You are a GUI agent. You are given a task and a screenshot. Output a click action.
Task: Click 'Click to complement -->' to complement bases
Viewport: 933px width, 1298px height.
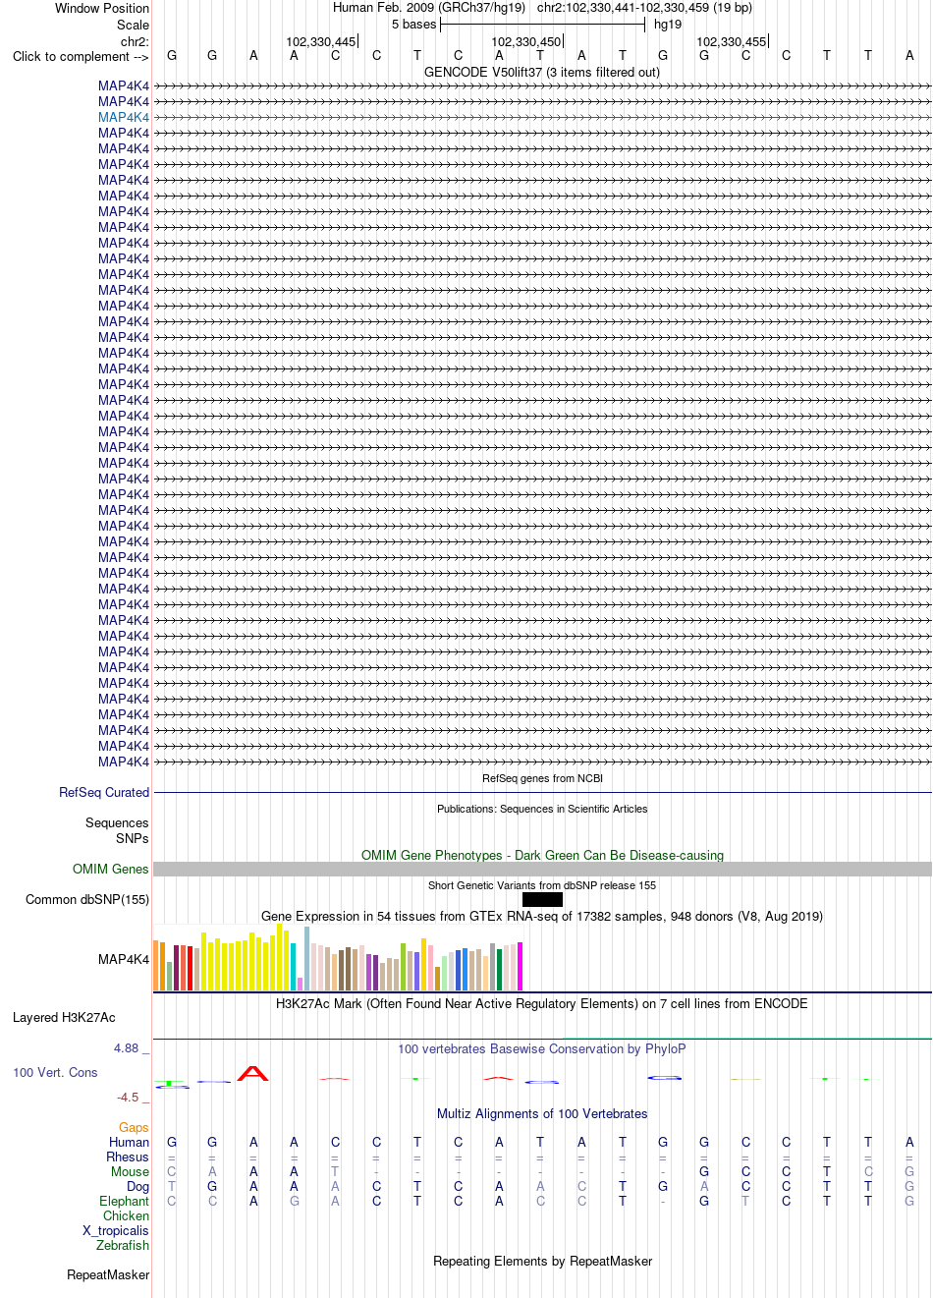click(x=81, y=56)
